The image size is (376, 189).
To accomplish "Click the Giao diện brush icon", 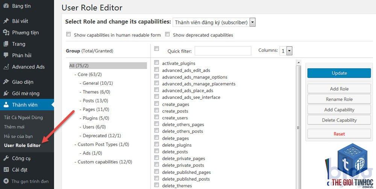I will click(x=6, y=82).
